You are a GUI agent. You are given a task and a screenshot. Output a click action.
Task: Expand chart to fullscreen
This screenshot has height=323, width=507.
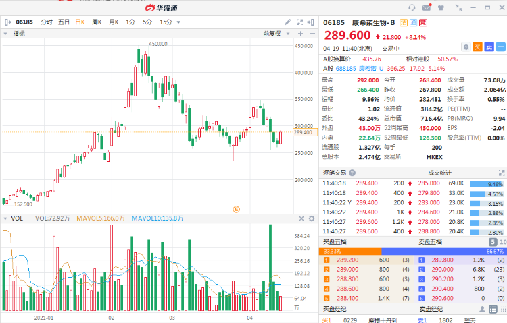click(x=299, y=22)
